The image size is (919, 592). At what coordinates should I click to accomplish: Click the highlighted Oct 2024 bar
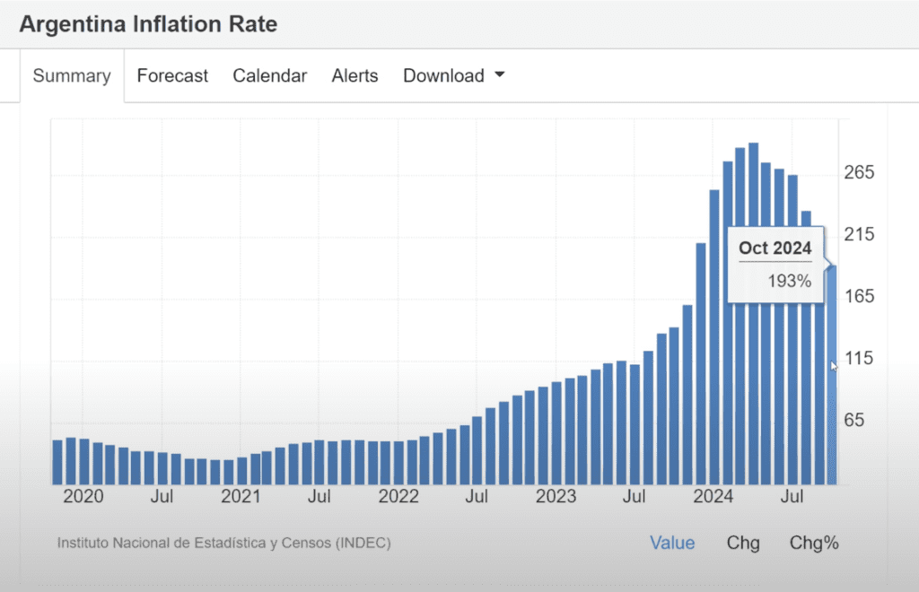click(x=832, y=377)
